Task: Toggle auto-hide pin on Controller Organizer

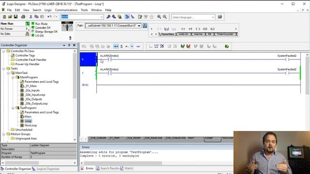Action: pyautogui.click(x=69, y=45)
